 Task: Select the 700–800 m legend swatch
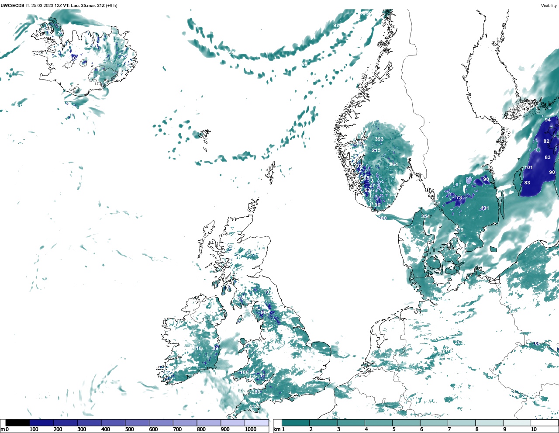pos(185,423)
